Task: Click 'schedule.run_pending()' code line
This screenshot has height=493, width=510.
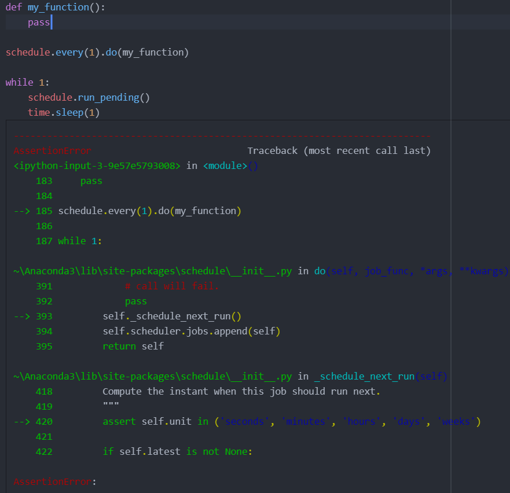Action: (89, 98)
